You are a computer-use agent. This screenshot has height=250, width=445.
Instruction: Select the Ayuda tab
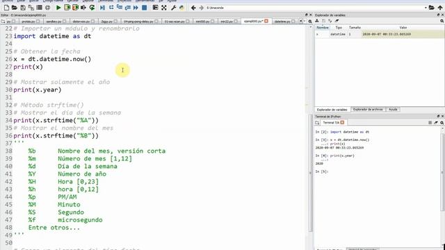(393, 110)
